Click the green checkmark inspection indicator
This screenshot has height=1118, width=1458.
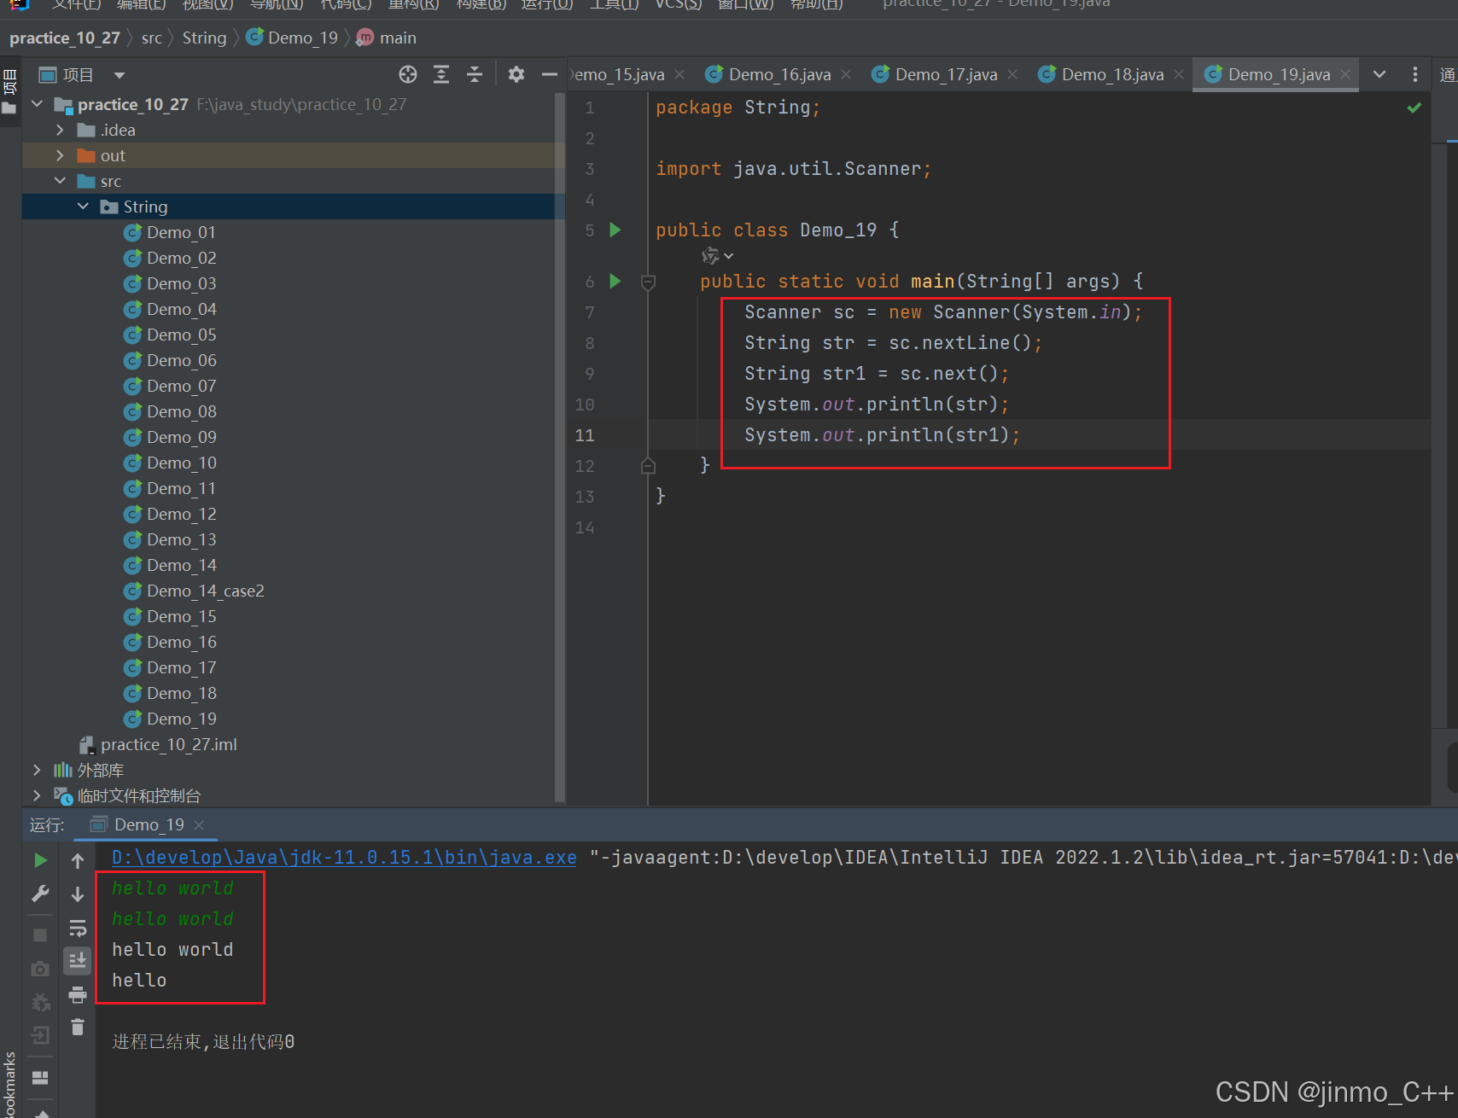coord(1414,108)
